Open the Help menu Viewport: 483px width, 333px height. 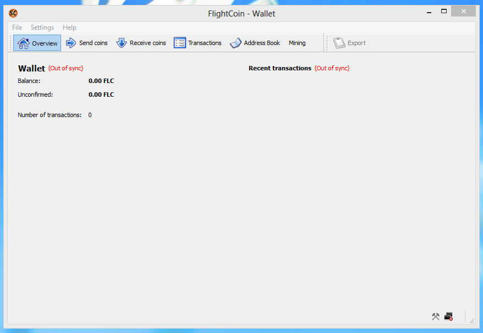click(69, 27)
